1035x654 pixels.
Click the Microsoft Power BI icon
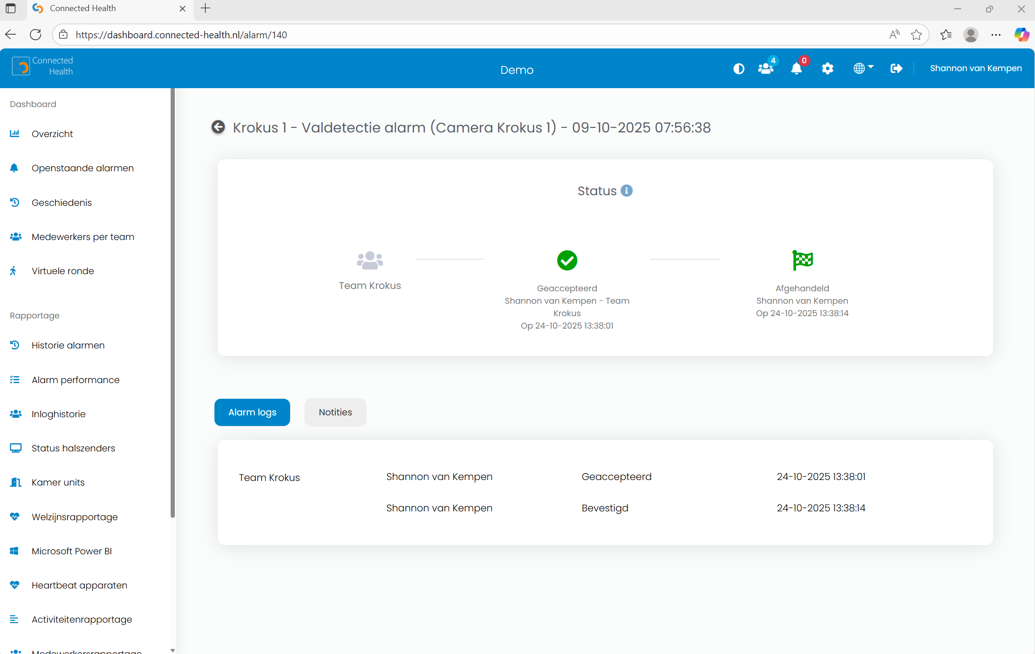[14, 551]
